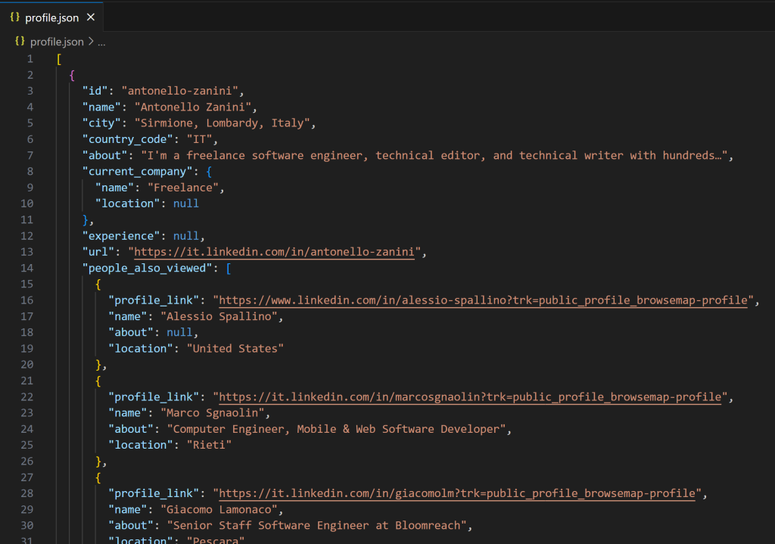Select line number 1 in the gutter
The image size is (775, 544).
pyautogui.click(x=30, y=58)
